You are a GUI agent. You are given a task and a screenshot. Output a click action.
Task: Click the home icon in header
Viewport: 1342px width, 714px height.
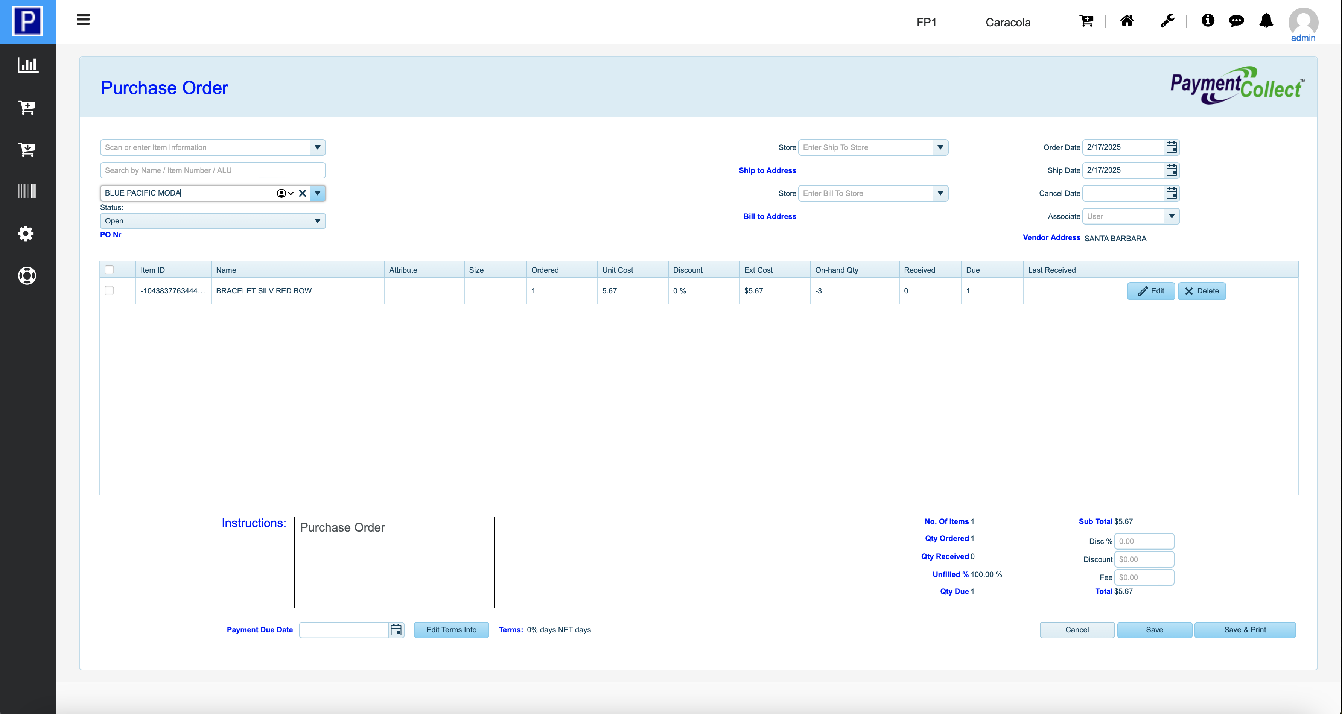click(1126, 21)
